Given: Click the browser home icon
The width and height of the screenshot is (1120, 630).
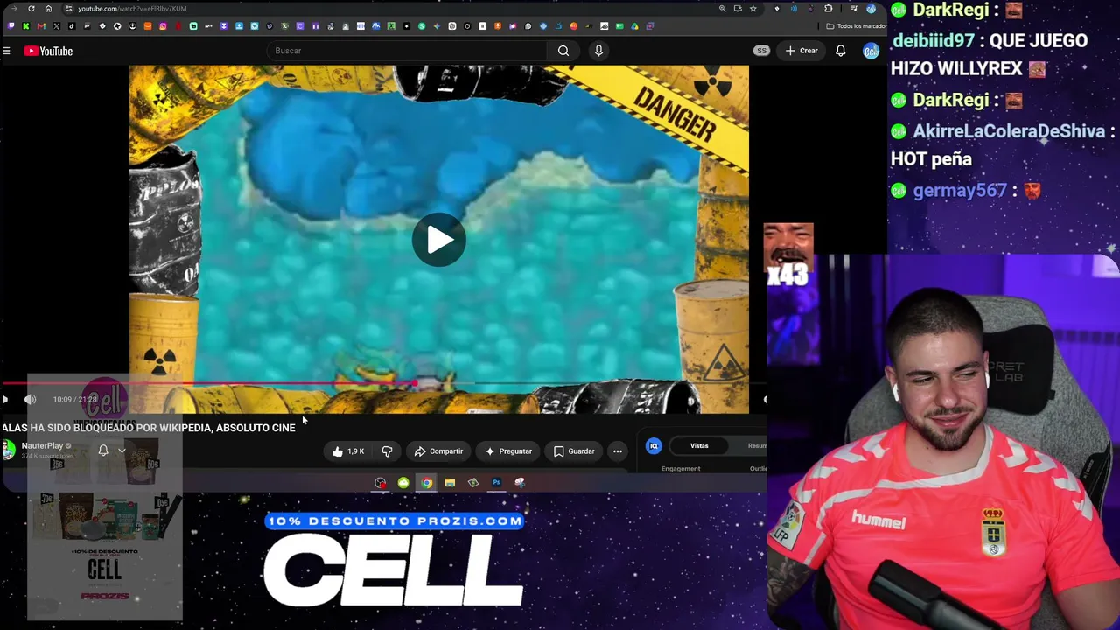Looking at the screenshot, I should click(48, 9).
